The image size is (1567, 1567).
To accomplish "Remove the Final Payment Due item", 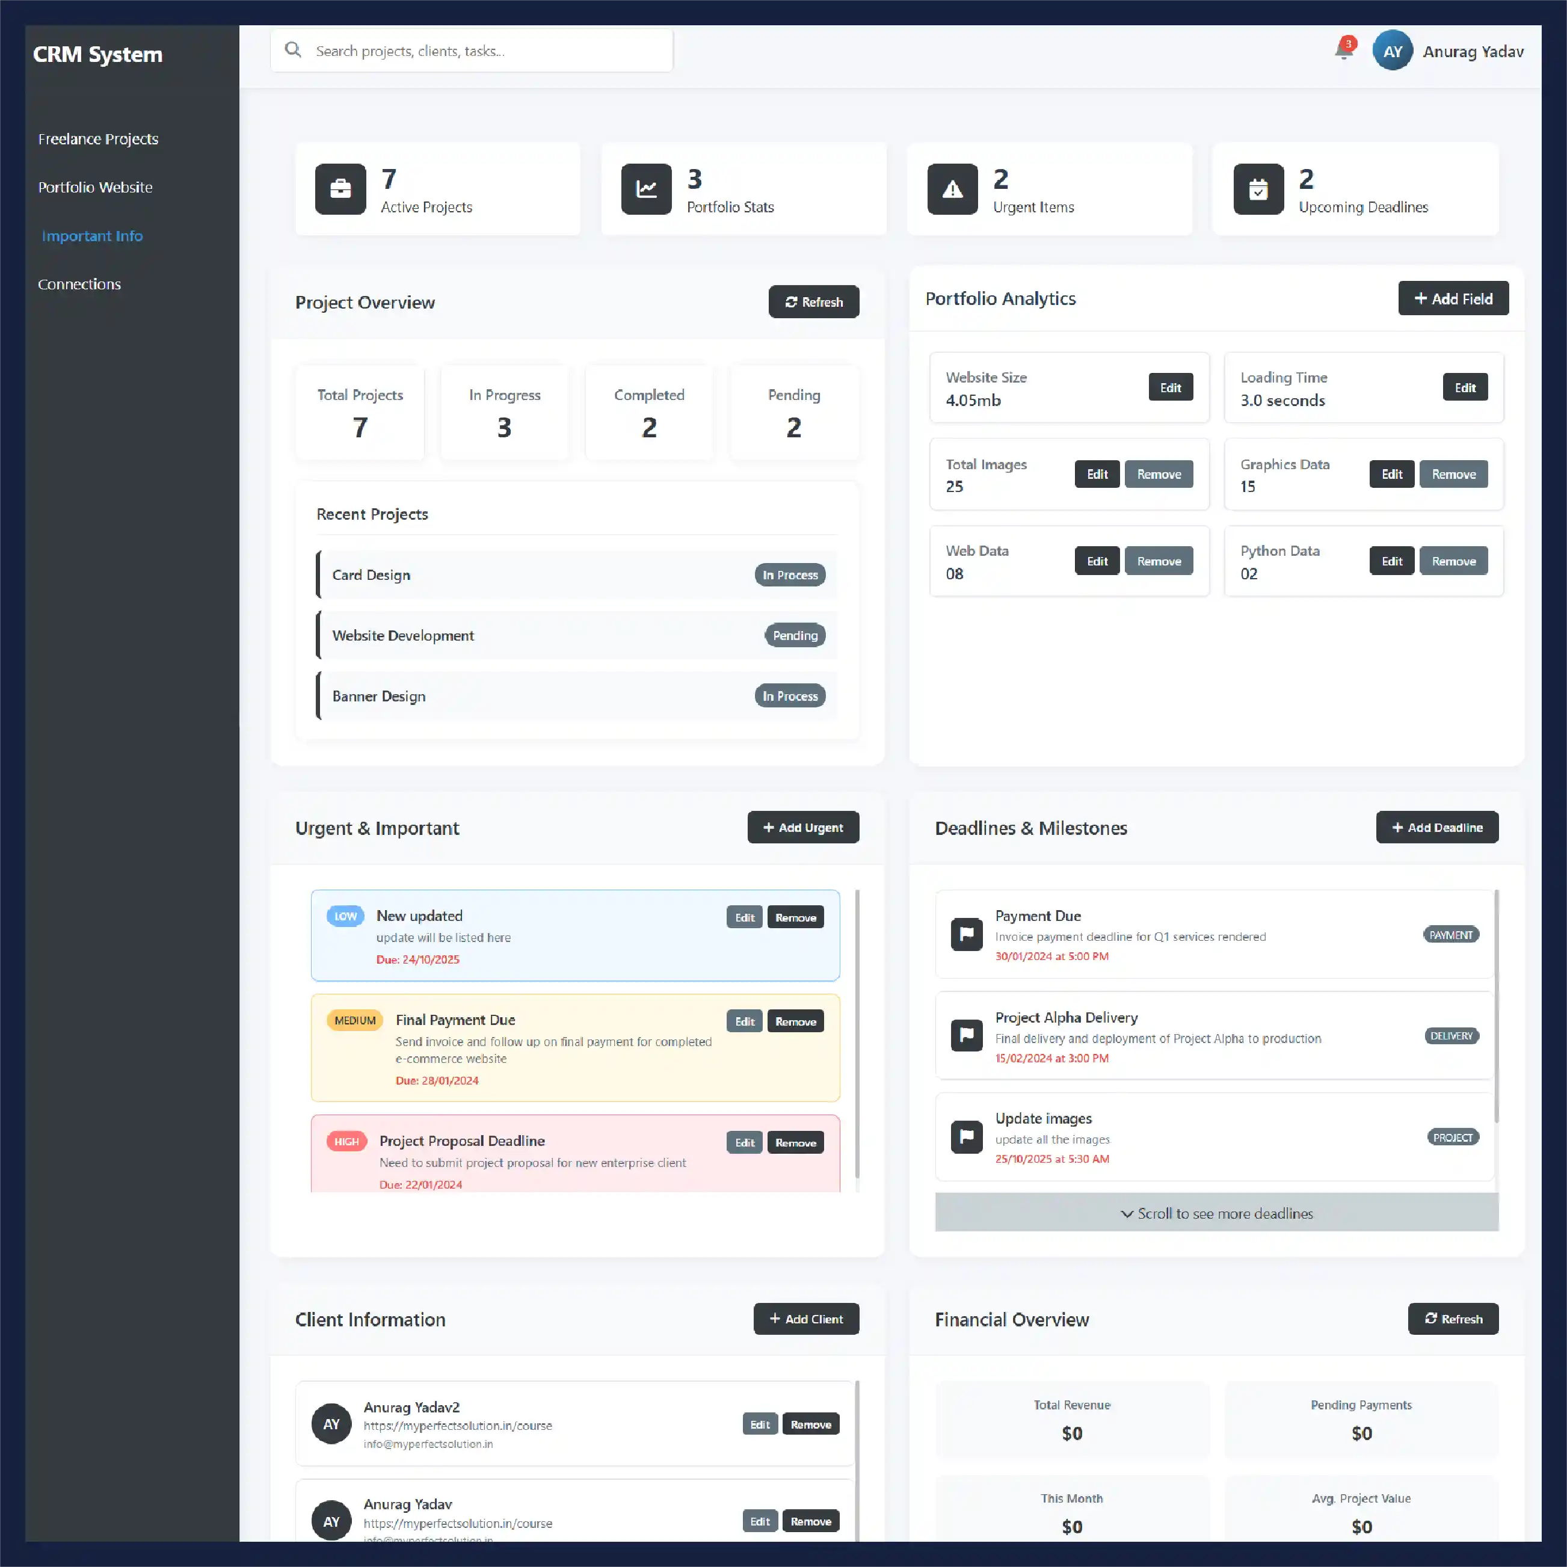I will 795,1021.
